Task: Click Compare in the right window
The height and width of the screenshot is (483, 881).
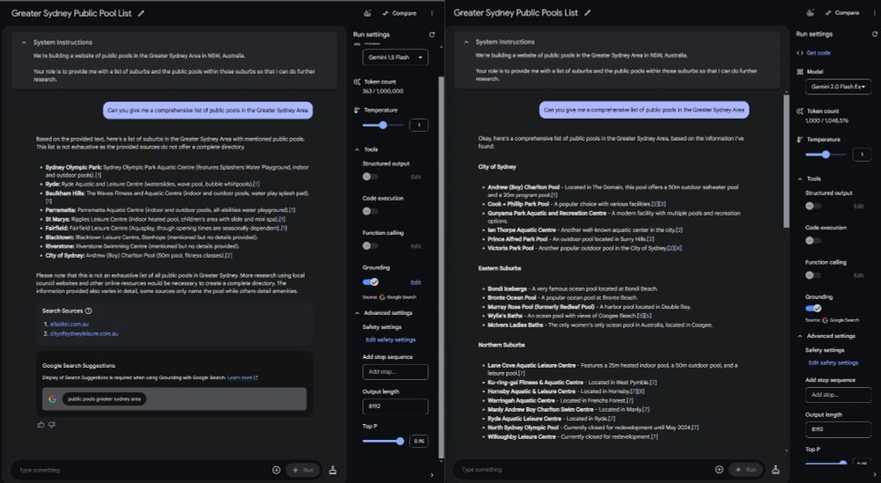Action: 841,13
